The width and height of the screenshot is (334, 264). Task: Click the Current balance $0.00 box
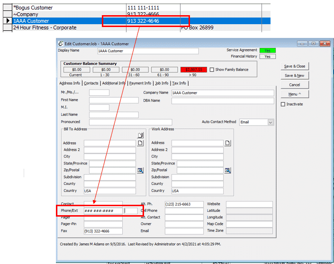[77, 70]
